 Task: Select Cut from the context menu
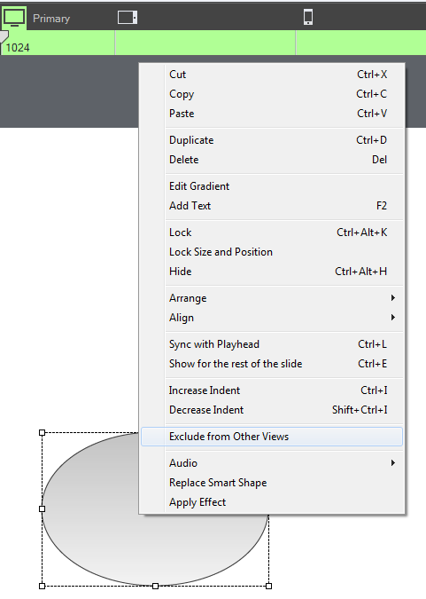coord(272,75)
